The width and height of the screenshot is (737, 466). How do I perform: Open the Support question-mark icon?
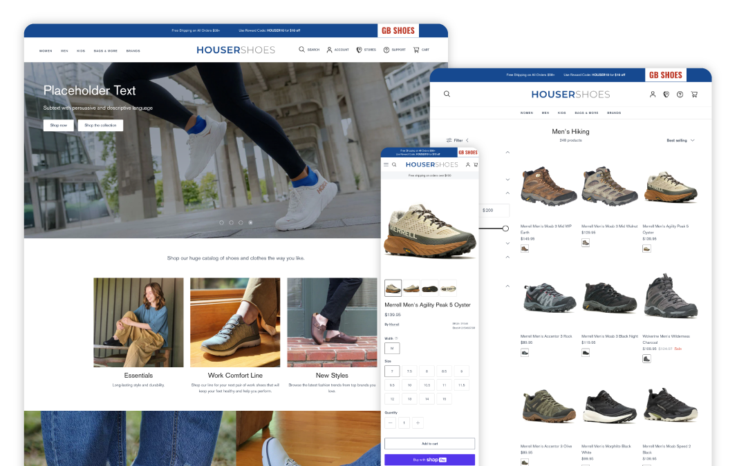(388, 50)
